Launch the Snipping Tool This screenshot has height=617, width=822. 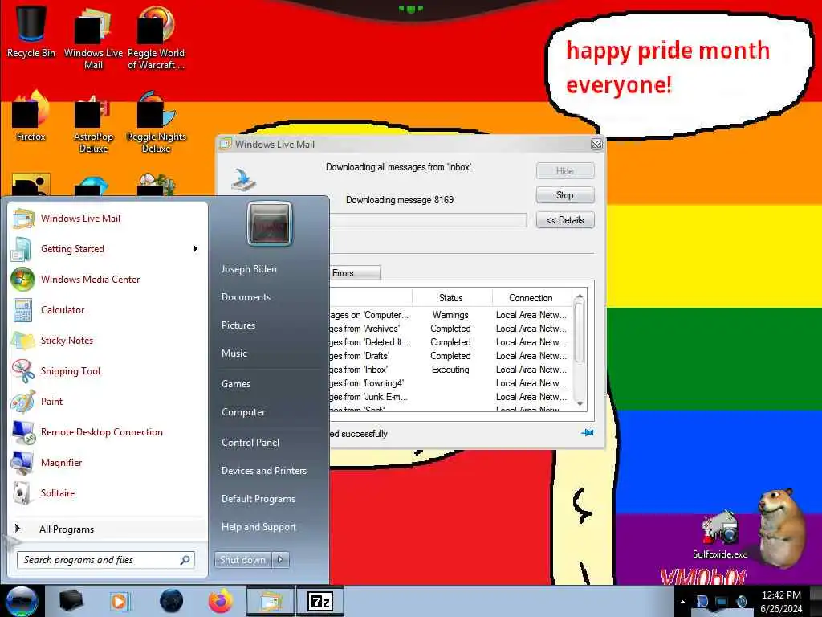[x=108, y=371]
